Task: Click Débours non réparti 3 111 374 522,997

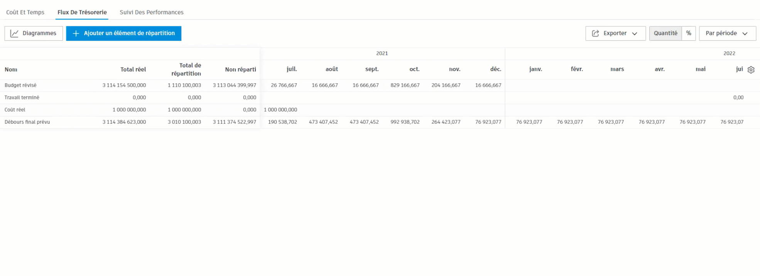Action: coord(235,122)
